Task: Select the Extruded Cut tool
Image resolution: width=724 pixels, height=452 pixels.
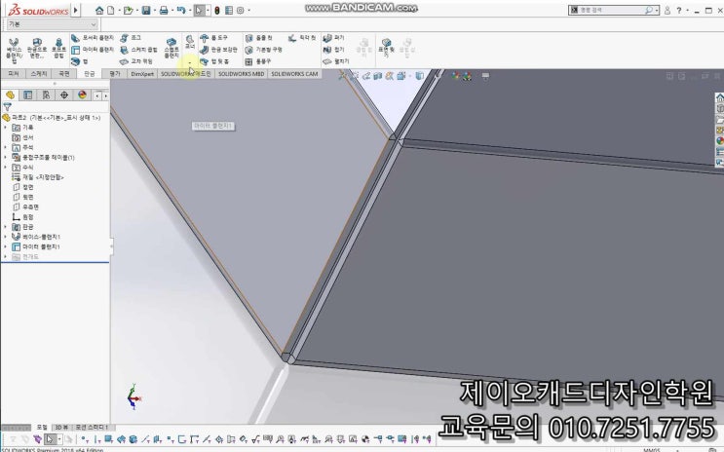Action: 259,38
